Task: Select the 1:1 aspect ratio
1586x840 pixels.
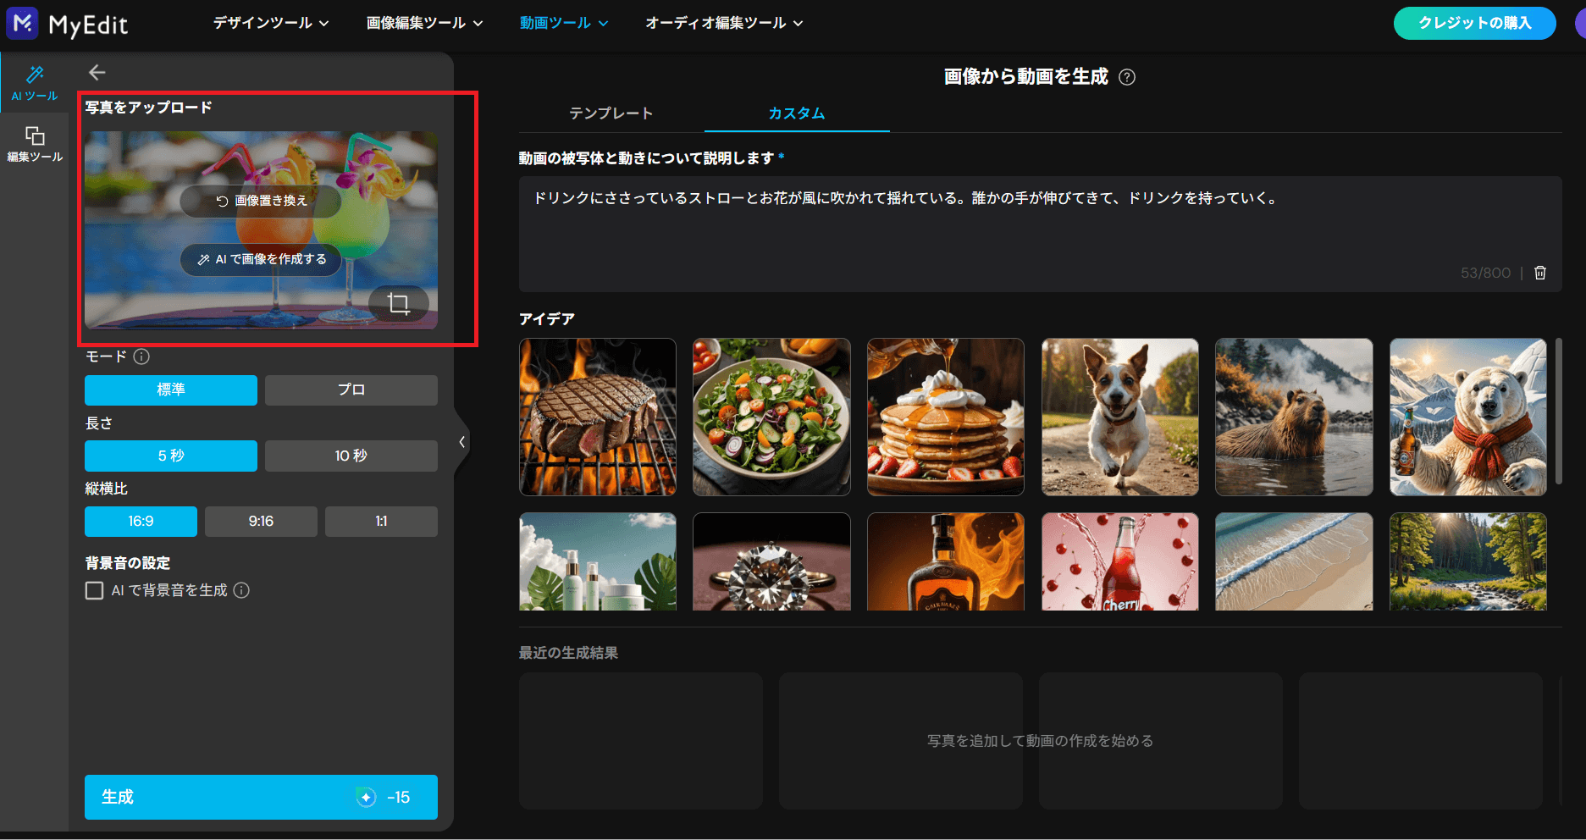Action: (381, 521)
